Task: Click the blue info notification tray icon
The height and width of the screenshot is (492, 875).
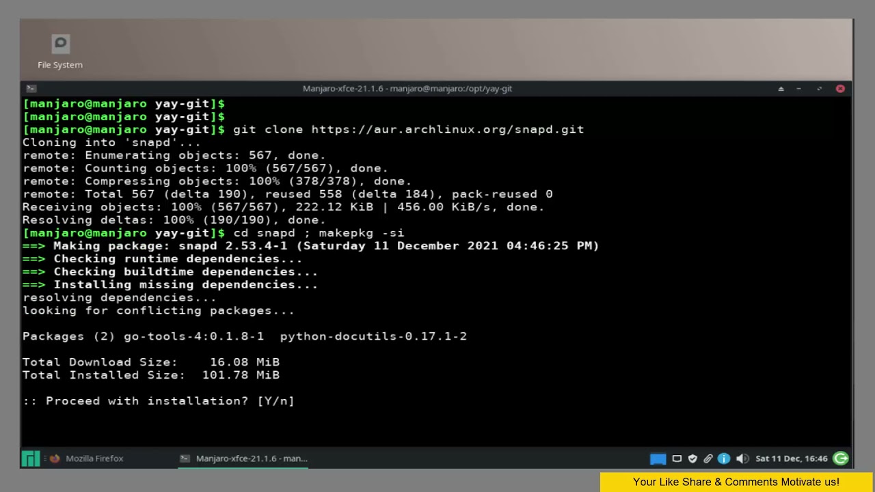Action: 724,459
